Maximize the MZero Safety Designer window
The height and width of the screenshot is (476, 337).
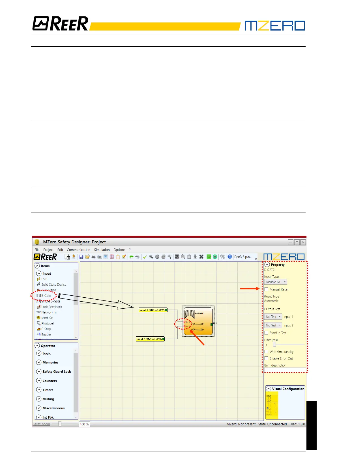click(x=297, y=242)
